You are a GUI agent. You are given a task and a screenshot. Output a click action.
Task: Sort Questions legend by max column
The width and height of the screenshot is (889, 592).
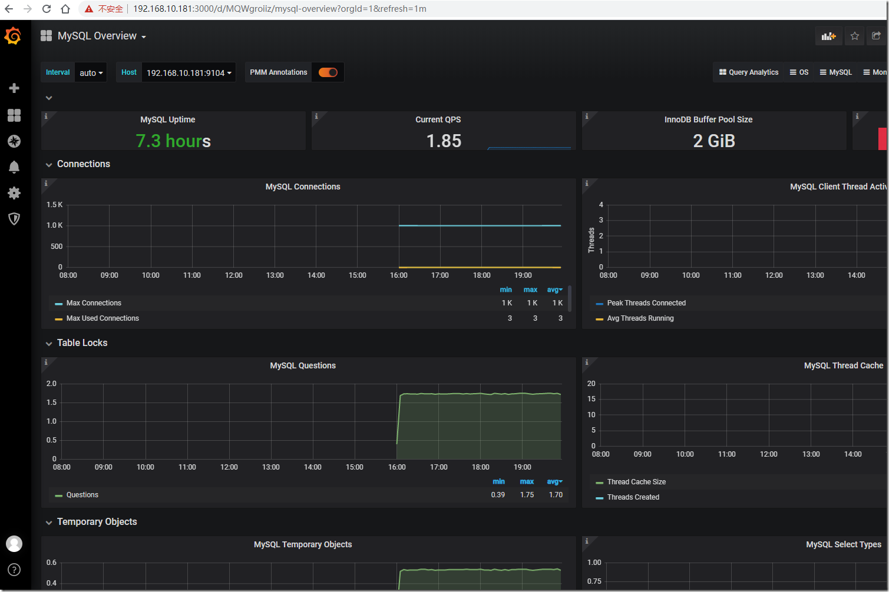pyautogui.click(x=527, y=481)
